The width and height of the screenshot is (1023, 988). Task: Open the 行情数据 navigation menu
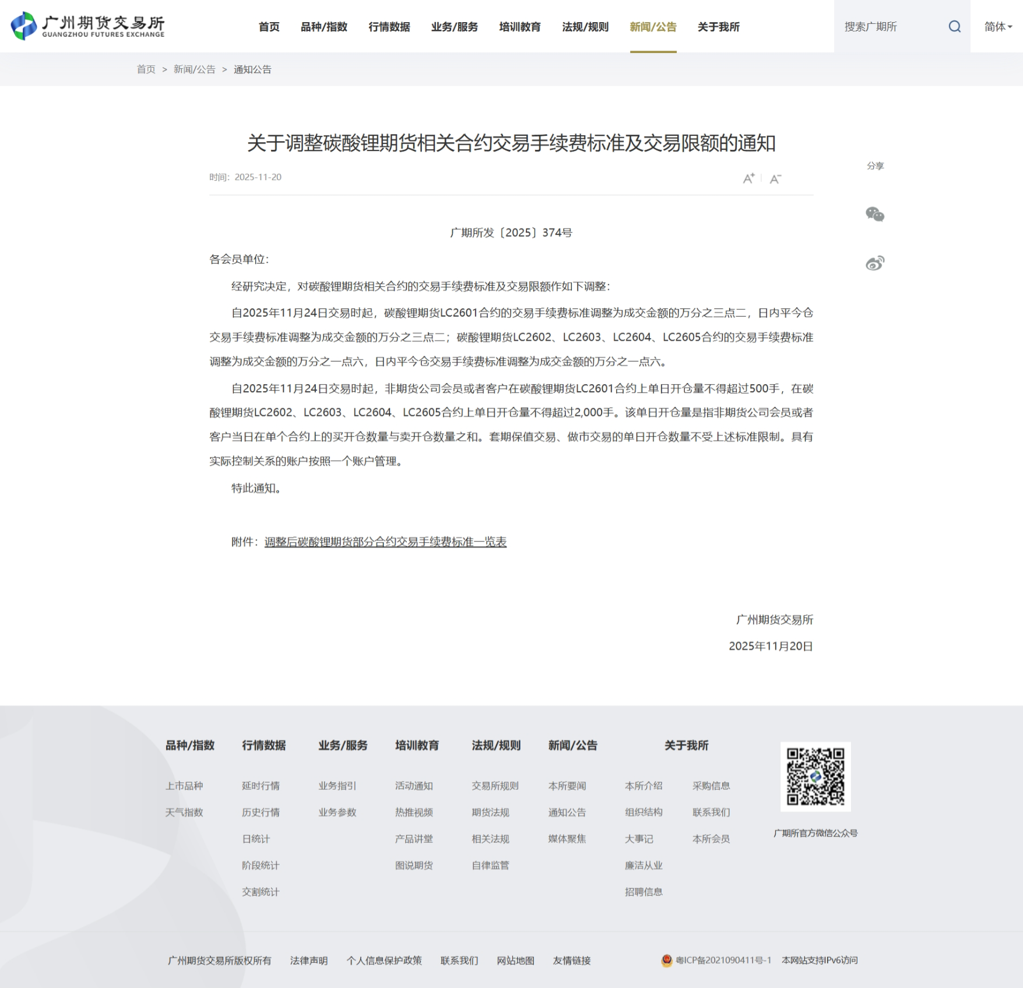pos(389,27)
